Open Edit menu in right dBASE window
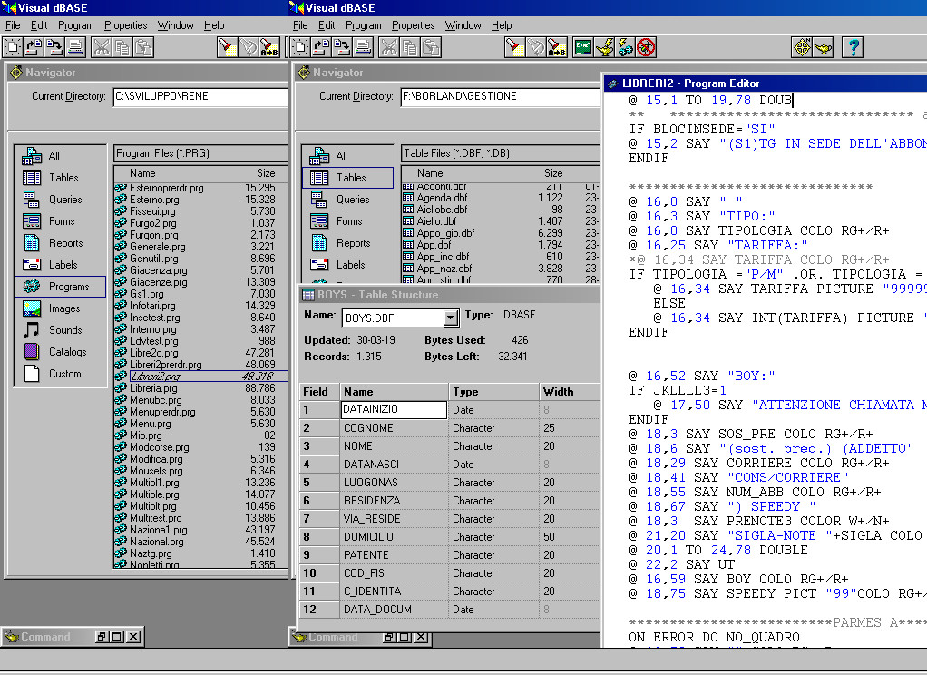This screenshot has height=675, width=927. 327,25
